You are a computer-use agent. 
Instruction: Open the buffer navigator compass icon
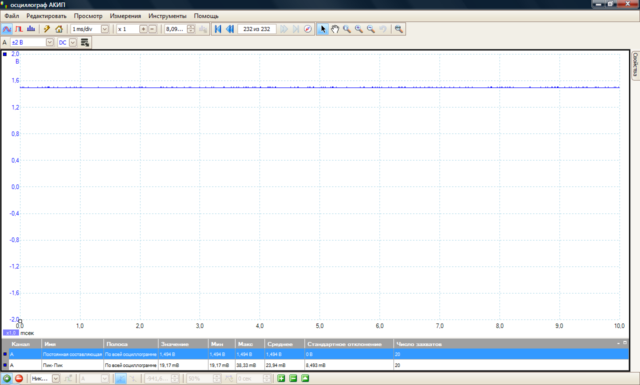point(308,29)
